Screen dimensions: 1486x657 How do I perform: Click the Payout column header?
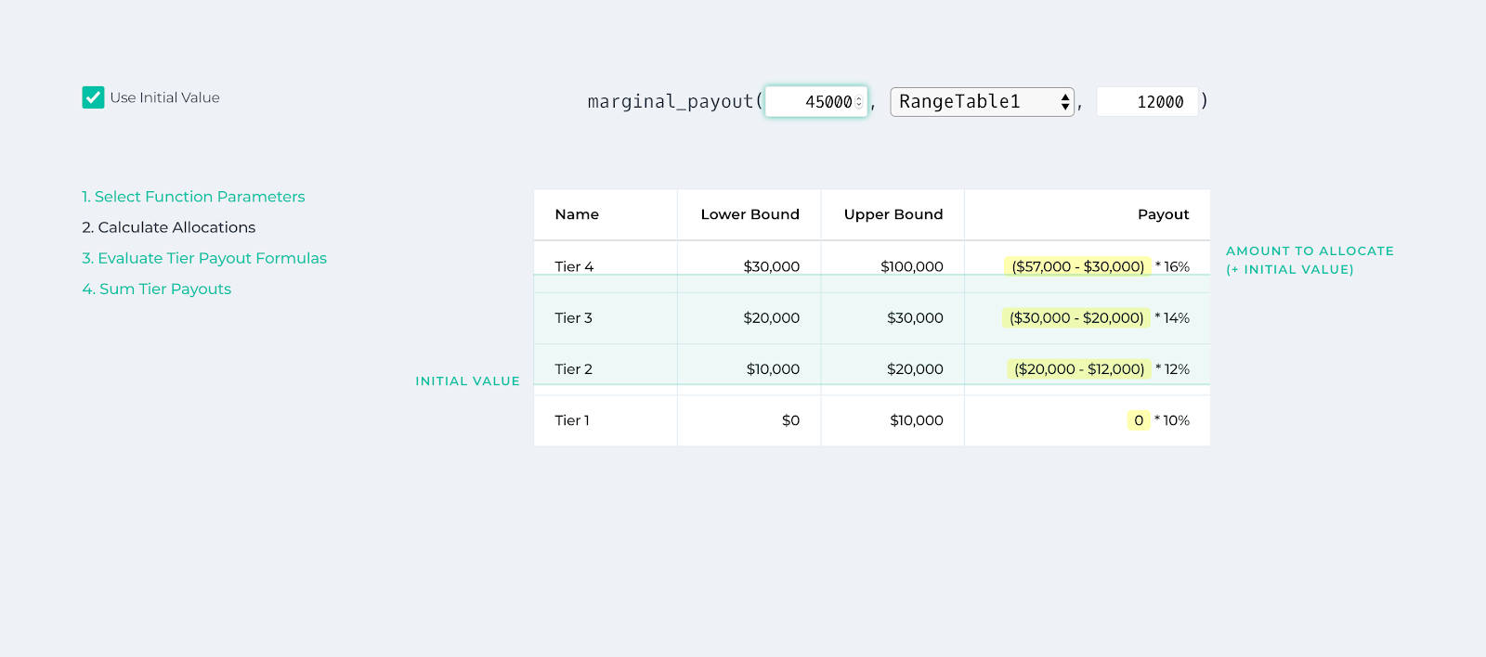[1163, 214]
